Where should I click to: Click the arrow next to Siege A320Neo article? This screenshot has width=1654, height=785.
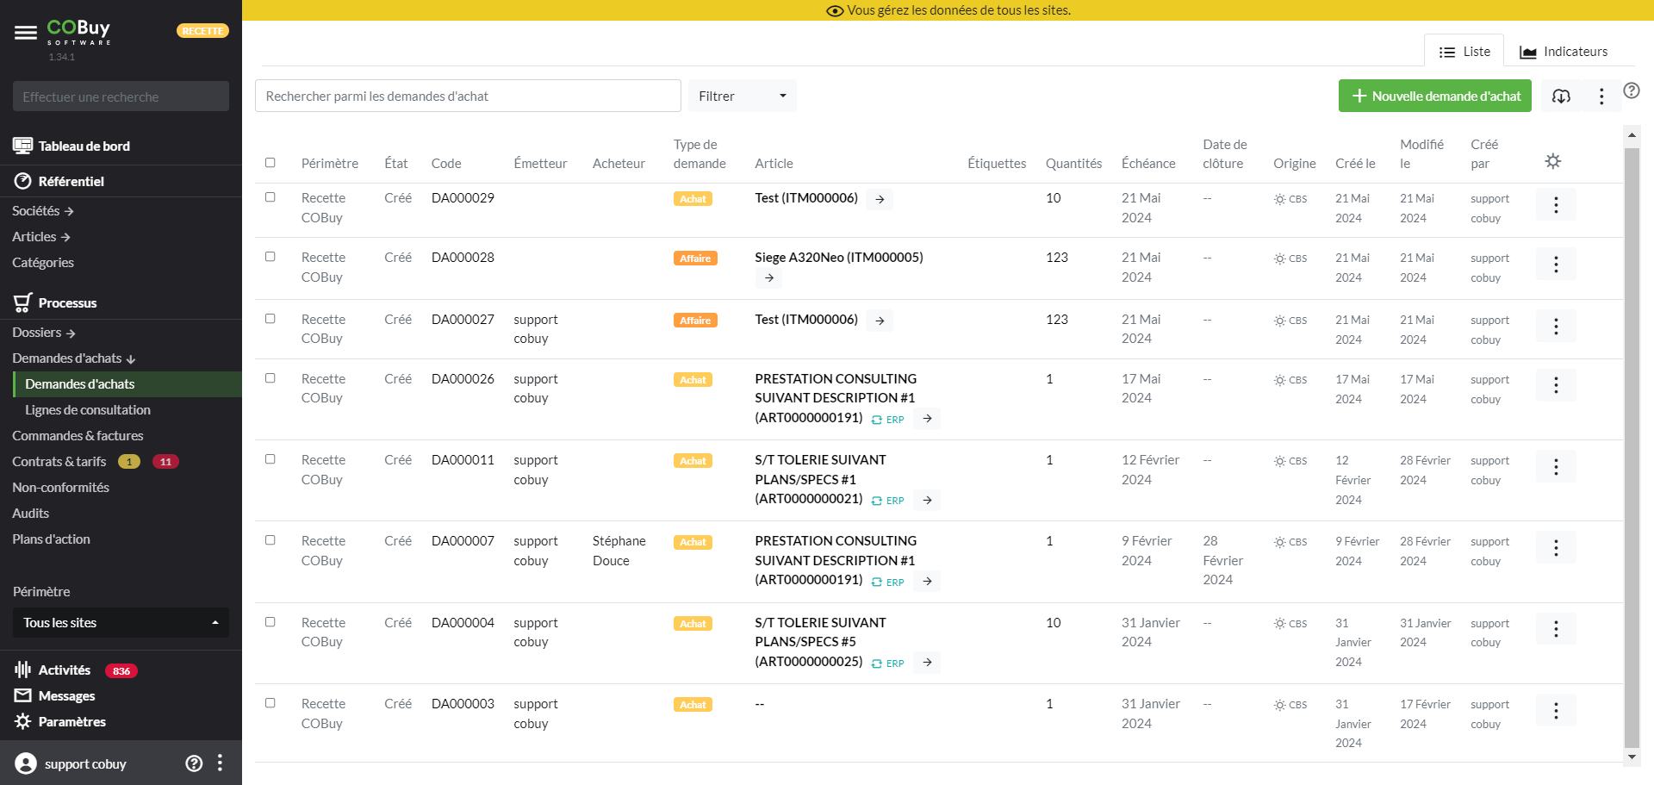pos(768,277)
